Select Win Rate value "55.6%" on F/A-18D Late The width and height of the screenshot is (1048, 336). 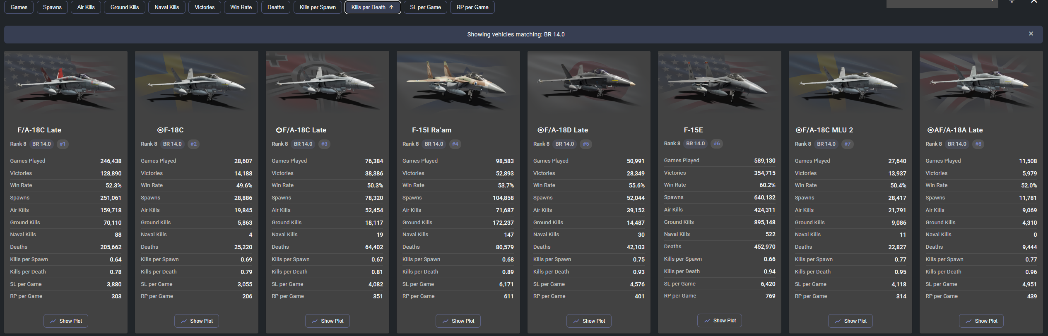pyautogui.click(x=637, y=185)
